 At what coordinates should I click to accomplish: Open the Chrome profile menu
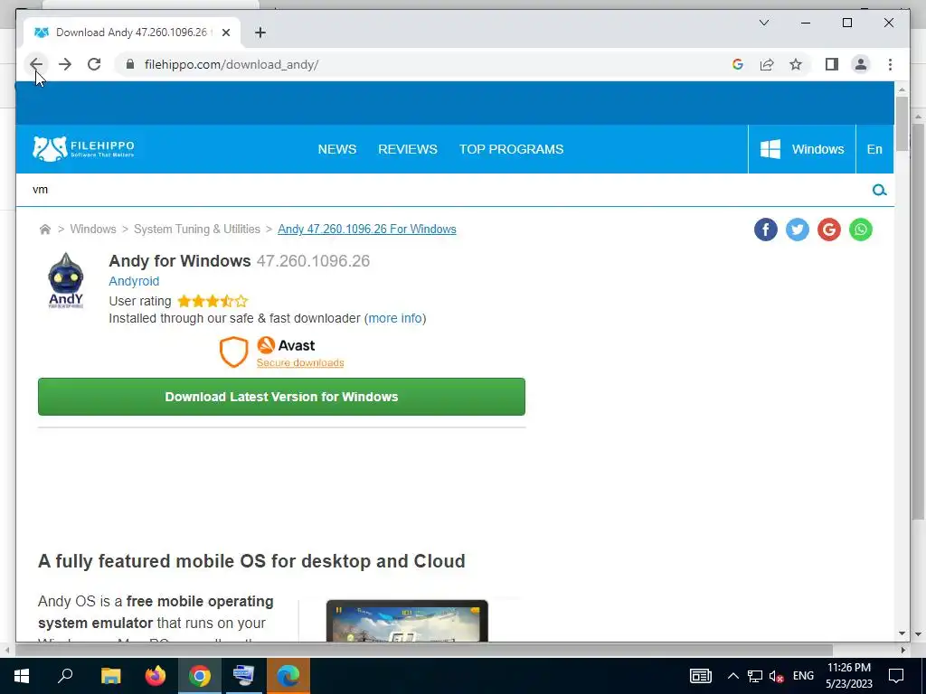point(861,64)
